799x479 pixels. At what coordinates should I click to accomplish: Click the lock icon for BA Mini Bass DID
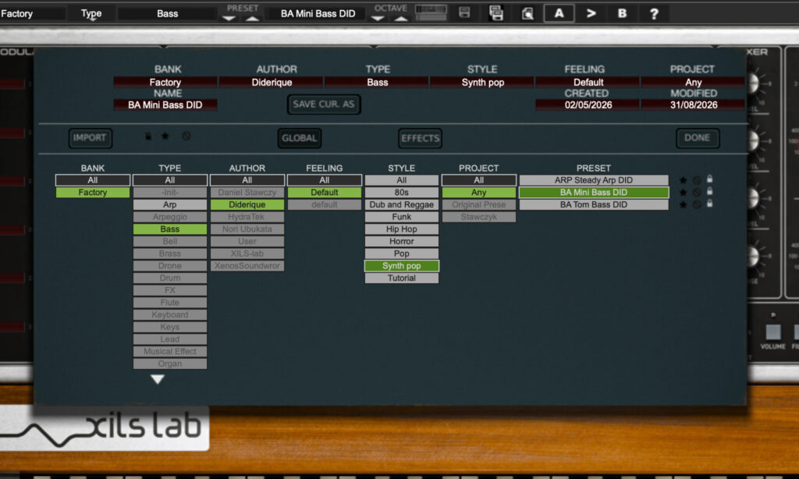point(709,192)
